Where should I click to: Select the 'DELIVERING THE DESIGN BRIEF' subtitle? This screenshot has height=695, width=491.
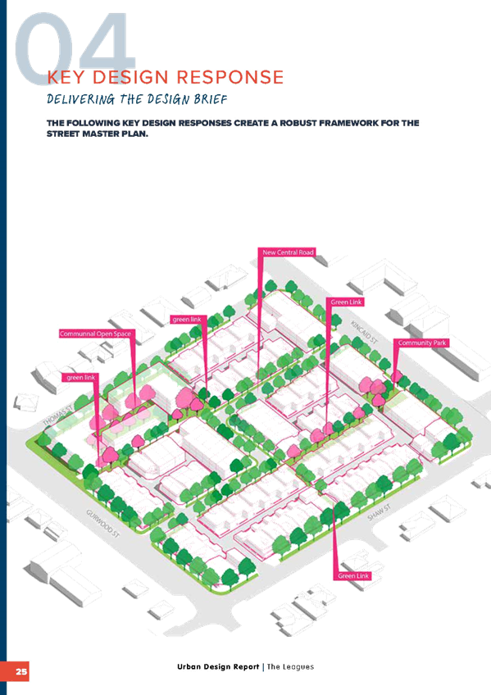137,99
